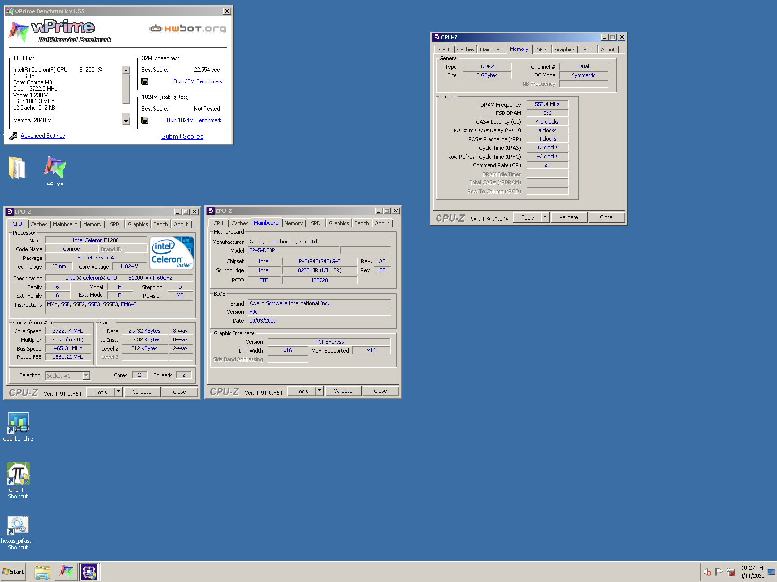Click the Core Speed 3722.44 MHz value

point(68,331)
